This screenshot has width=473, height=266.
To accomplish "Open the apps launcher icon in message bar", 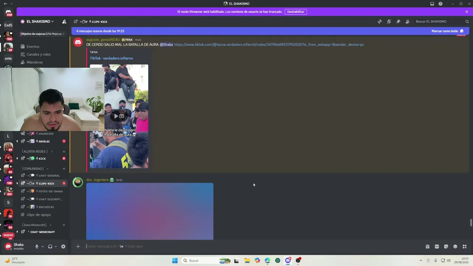I will pos(465,246).
